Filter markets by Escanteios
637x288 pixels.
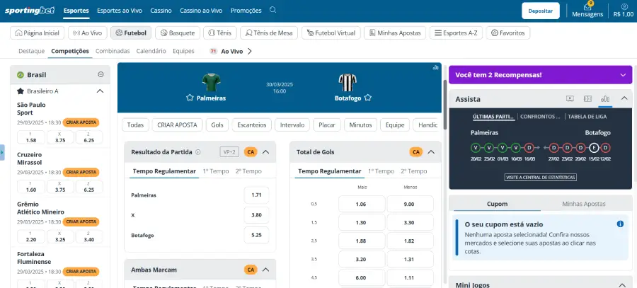pyautogui.click(x=252, y=125)
